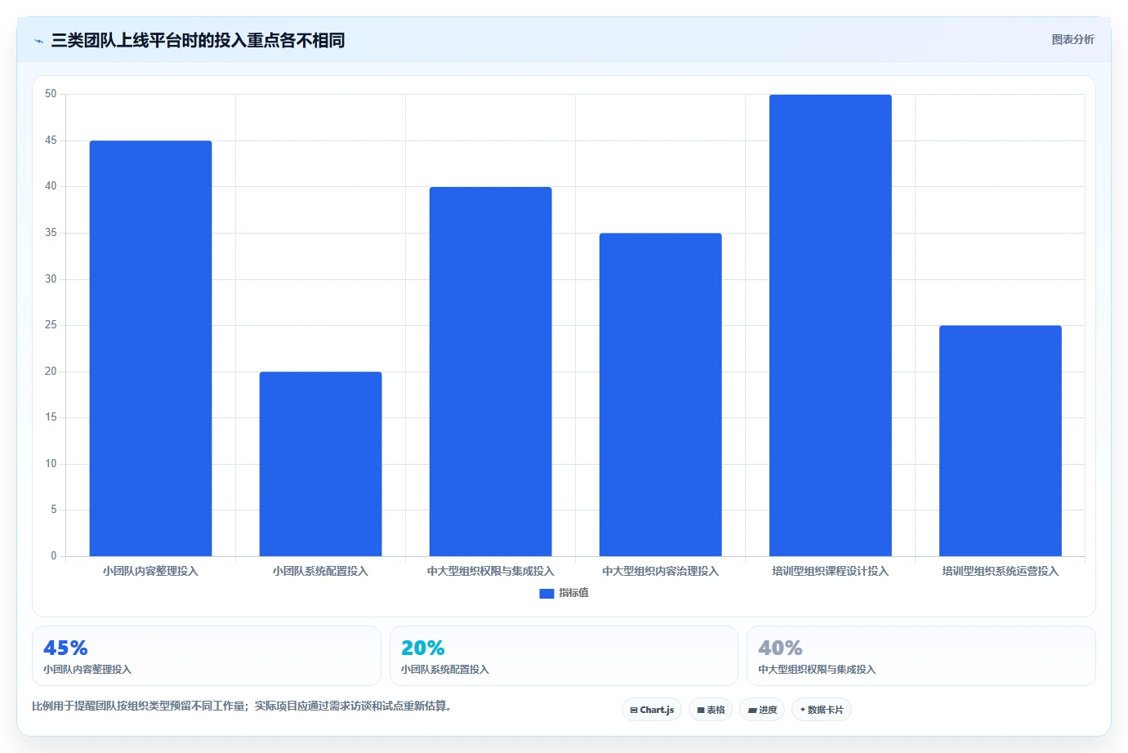1128x753 pixels.
Task: Click the 20% value text
Action: coord(423,648)
